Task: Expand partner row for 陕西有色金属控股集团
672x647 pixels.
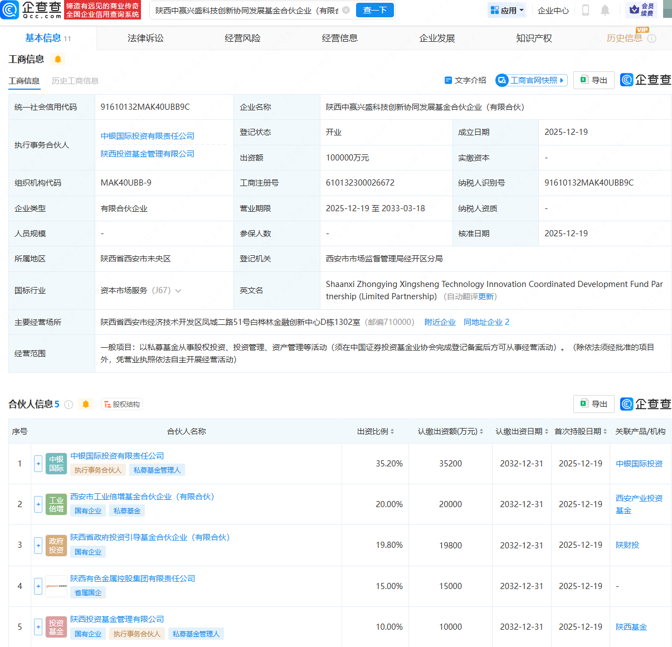Action: pos(38,586)
